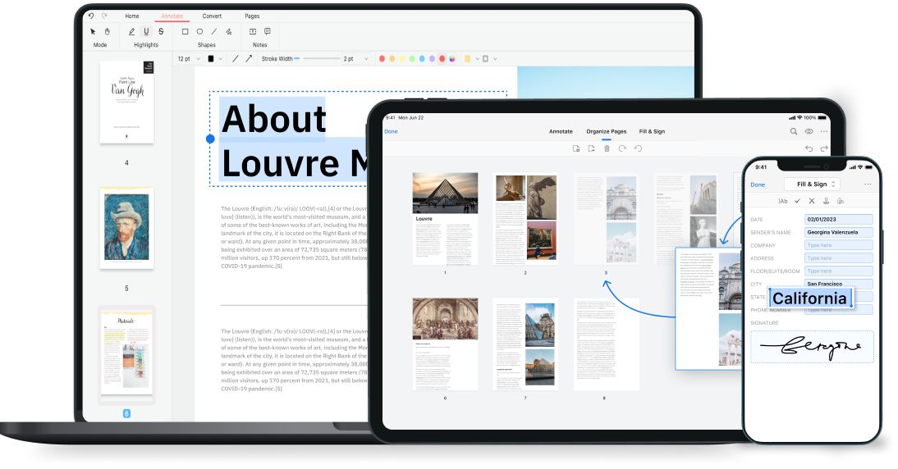Select the arrow line style
898x469 pixels.
(x=249, y=59)
